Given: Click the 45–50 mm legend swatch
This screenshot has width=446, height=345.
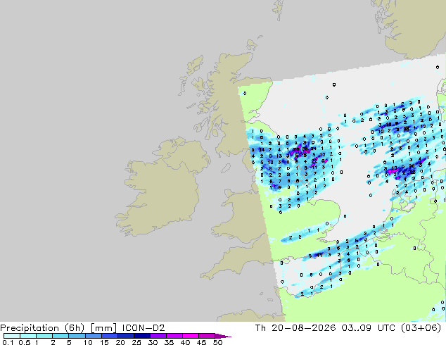Looking at the screenshot, I should pyautogui.click(x=207, y=336).
